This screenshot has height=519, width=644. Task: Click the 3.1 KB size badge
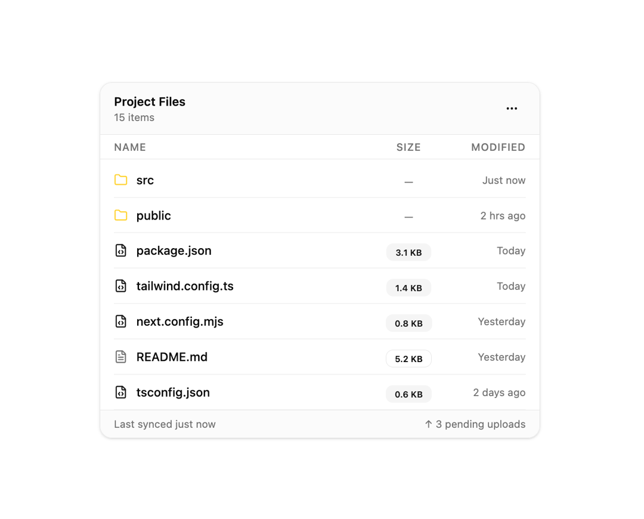click(408, 252)
